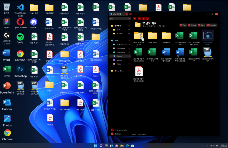
Task: Select the Figma desktop icon
Action: 7,23
